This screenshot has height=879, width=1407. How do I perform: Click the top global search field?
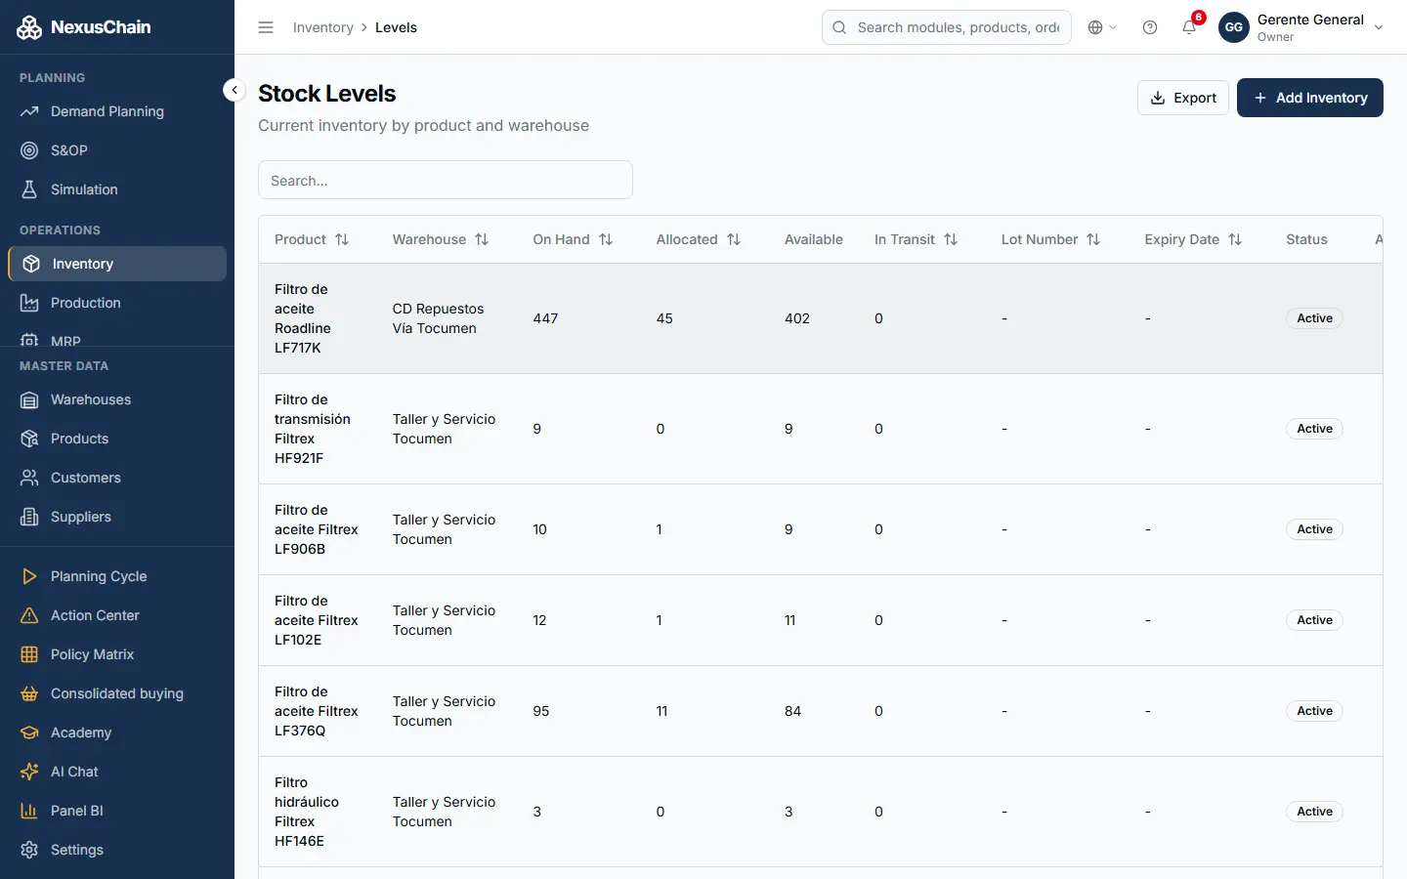click(947, 27)
